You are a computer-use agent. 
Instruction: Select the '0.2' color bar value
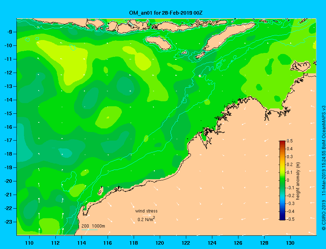coord(290,164)
